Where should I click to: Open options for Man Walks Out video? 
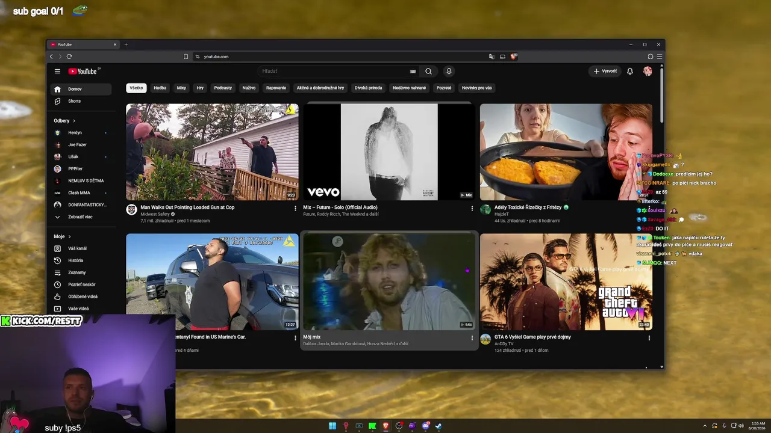coord(295,208)
